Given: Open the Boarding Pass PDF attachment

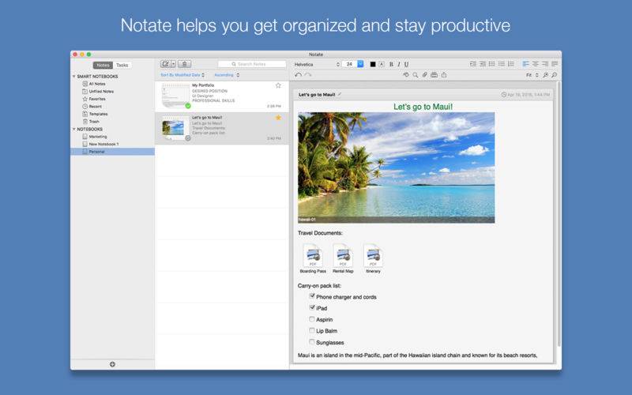Looking at the screenshot, I should [x=313, y=259].
